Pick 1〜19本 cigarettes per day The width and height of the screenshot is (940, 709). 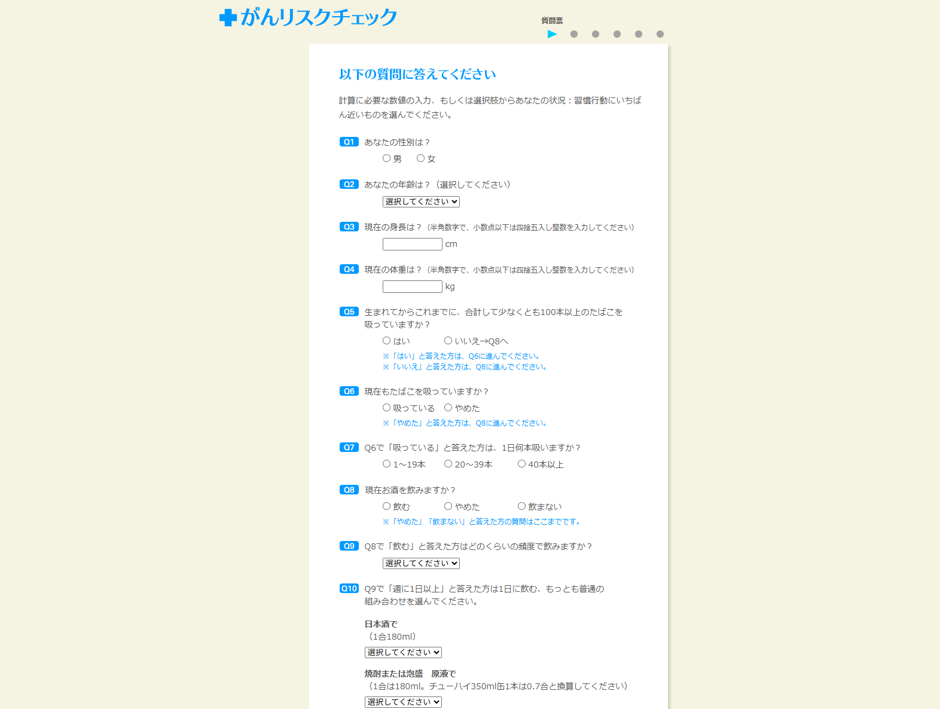pos(387,464)
